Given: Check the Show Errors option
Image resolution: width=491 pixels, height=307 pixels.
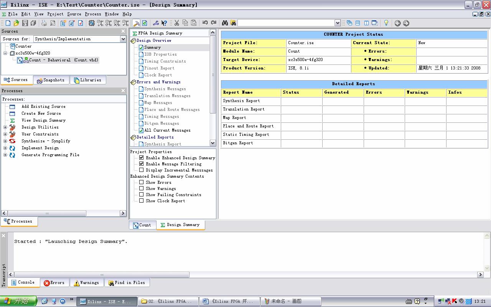Looking at the screenshot, I should tap(142, 182).
